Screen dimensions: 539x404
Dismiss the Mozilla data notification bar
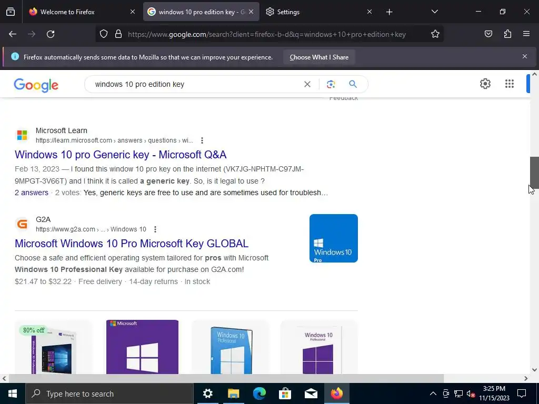pyautogui.click(x=525, y=56)
